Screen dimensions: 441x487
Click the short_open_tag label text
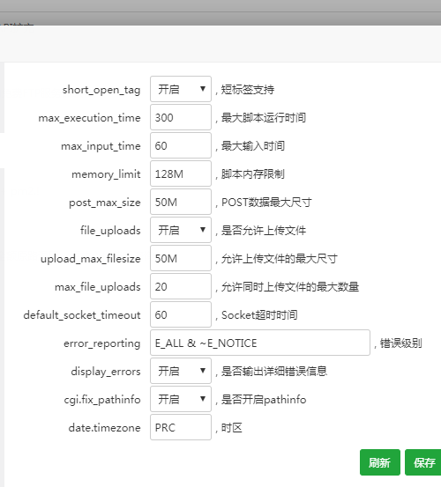coord(101,90)
